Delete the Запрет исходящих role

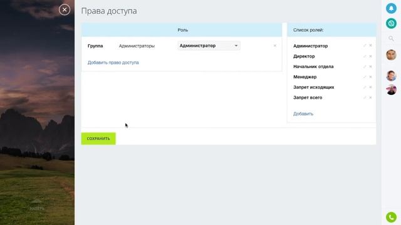tap(370, 87)
